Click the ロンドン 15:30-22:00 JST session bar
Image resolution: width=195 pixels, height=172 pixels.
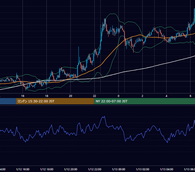tap(55, 101)
